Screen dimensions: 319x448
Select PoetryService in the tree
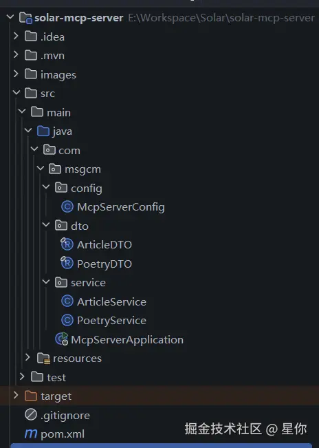tap(111, 321)
